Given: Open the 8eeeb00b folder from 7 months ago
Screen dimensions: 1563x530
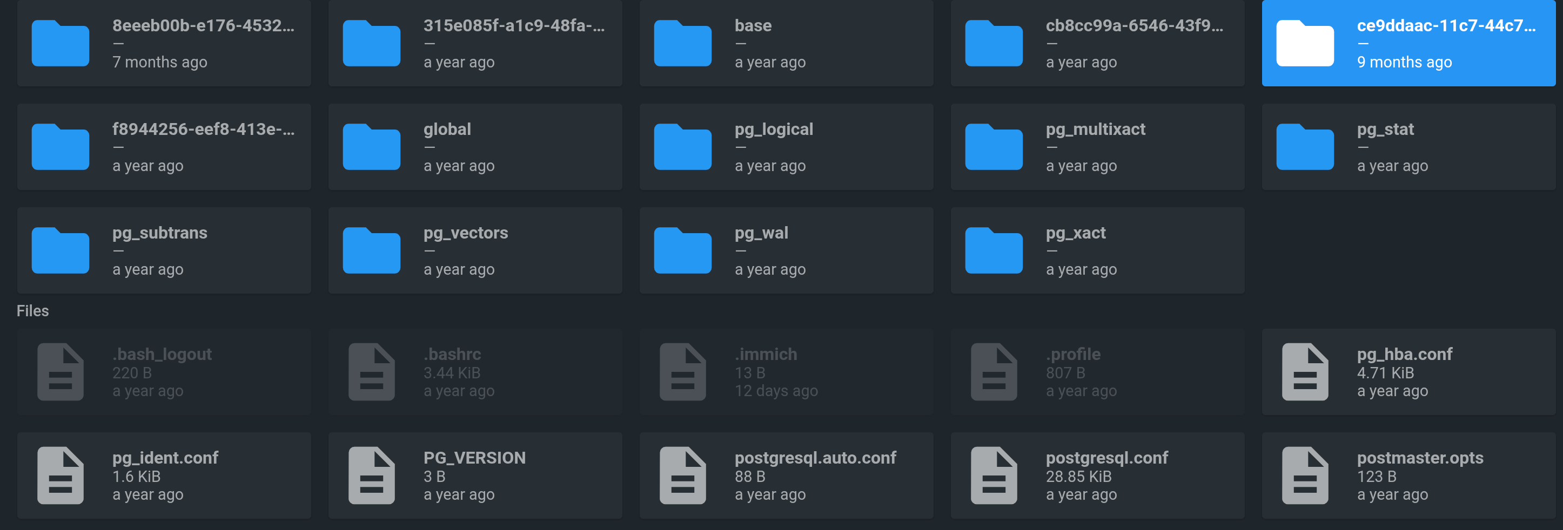Looking at the screenshot, I should click(164, 43).
